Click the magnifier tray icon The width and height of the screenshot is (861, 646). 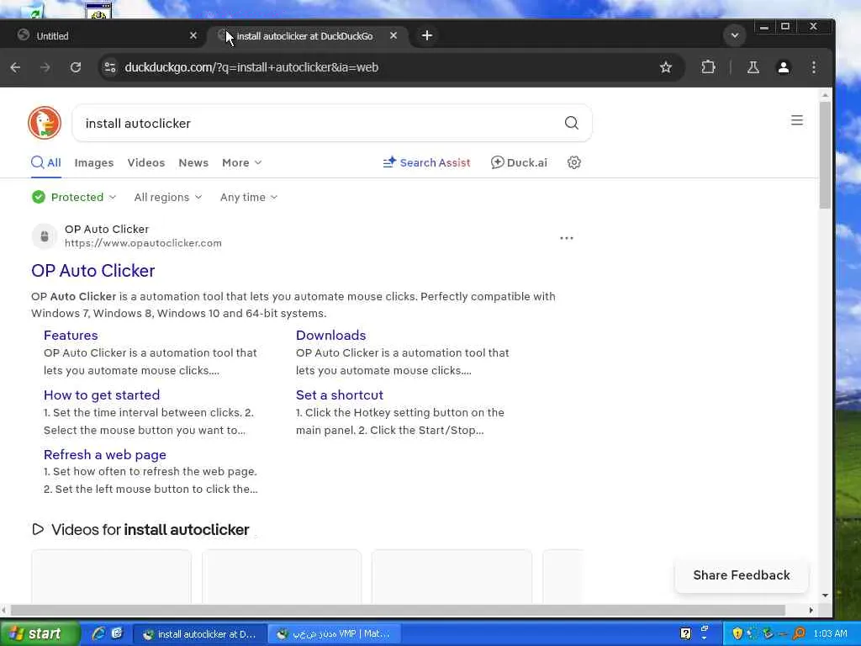(799, 633)
